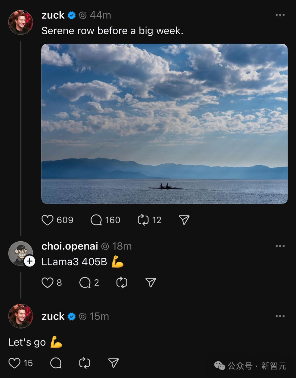This screenshot has width=296, height=378.
Task: Share choi.openai's LLama3 405B reply
Action: (151, 283)
